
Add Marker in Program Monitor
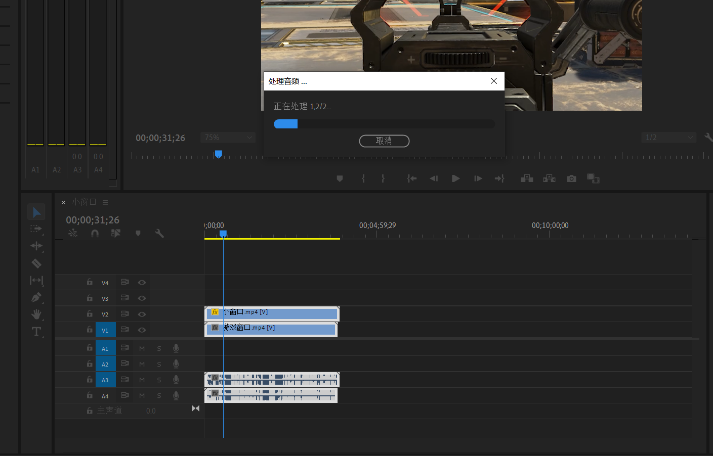coord(340,178)
